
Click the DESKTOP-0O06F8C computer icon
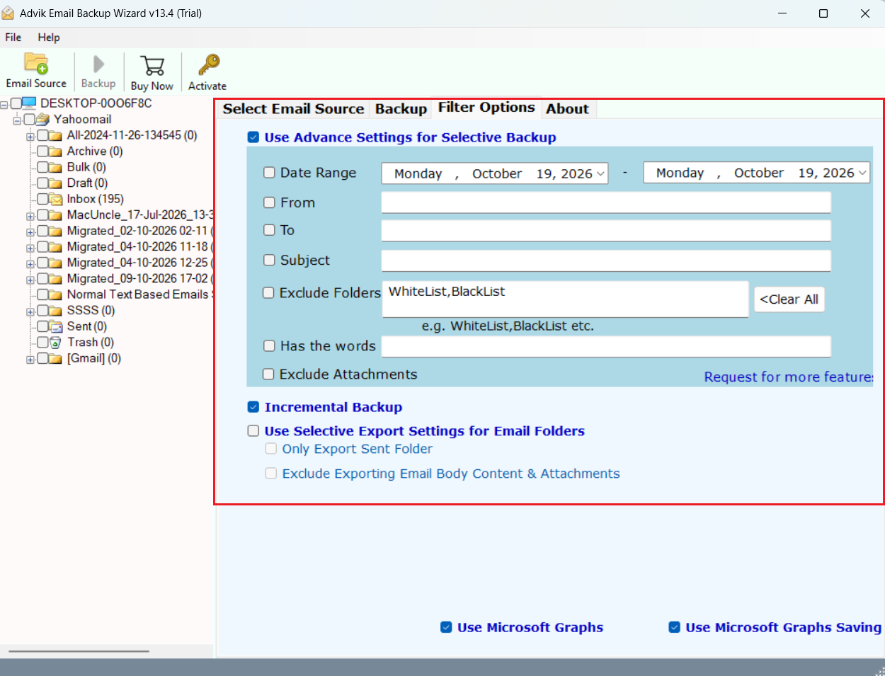click(29, 103)
